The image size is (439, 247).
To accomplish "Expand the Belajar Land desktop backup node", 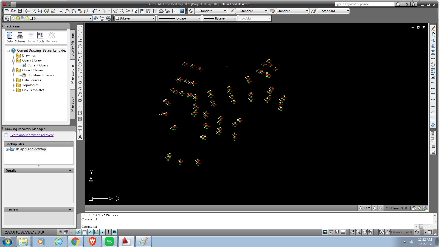I will [7, 149].
